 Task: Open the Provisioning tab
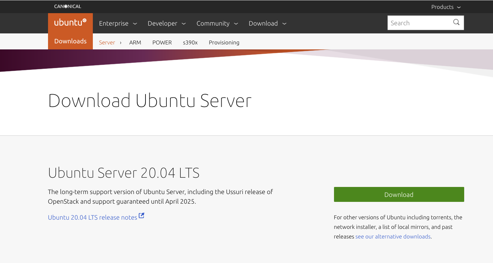pos(224,43)
